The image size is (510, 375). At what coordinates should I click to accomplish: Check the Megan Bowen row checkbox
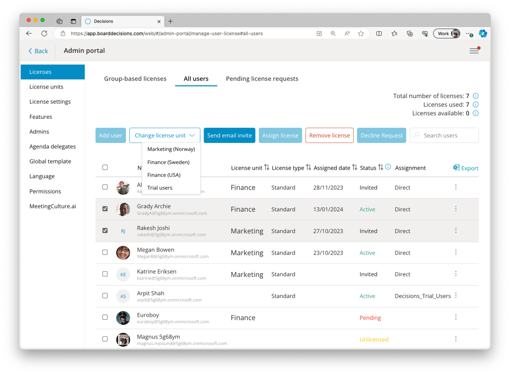pos(105,252)
